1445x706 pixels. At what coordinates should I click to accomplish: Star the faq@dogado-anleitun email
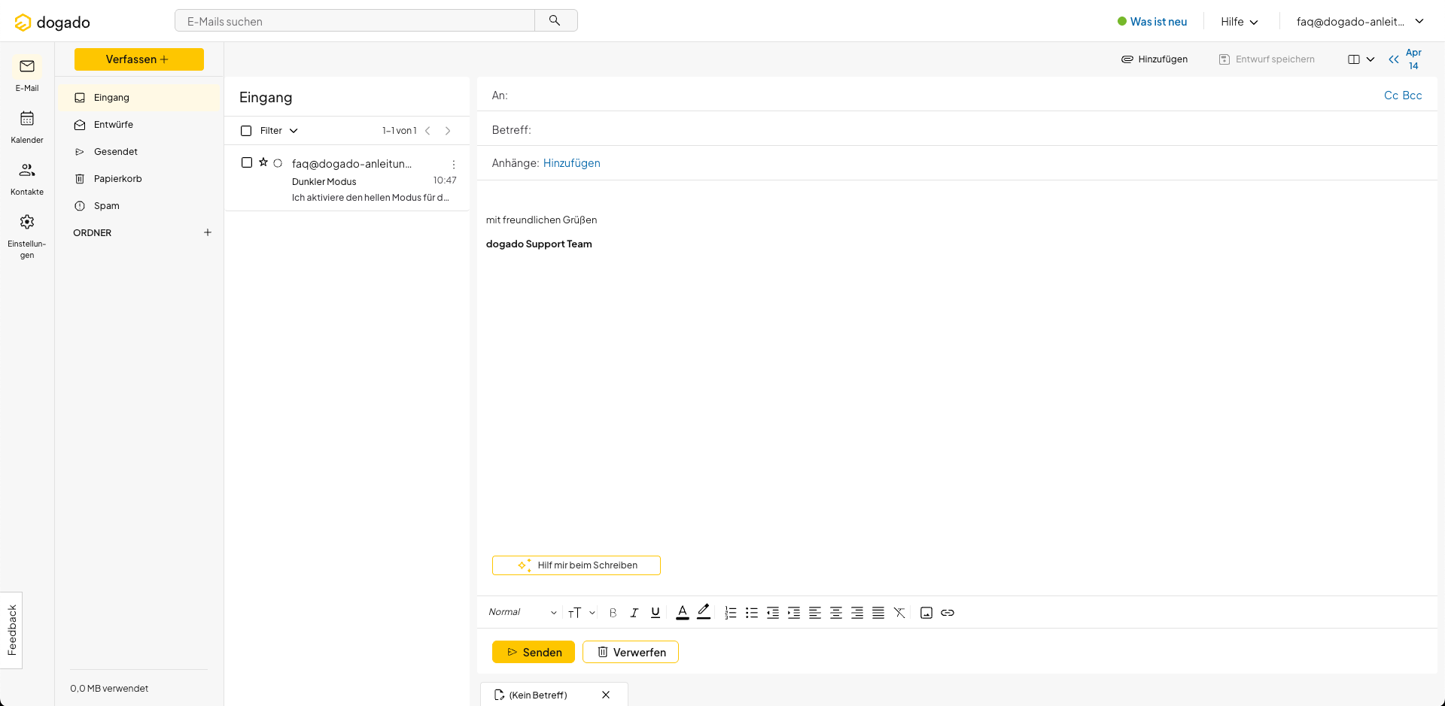[263, 162]
